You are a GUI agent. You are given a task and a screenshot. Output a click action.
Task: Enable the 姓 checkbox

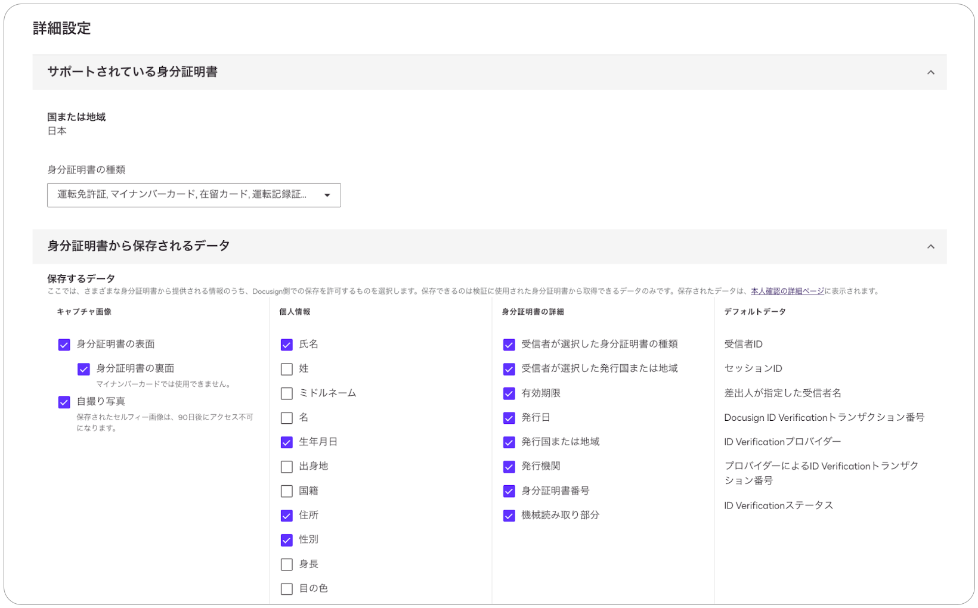(x=287, y=369)
